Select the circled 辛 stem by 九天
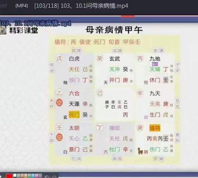This screenshot has width=198, height=178. [140, 93]
